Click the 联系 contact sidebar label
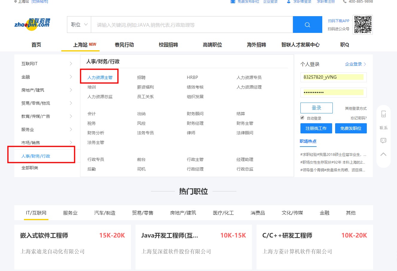Viewport: 397px width, 271px height. [383, 127]
